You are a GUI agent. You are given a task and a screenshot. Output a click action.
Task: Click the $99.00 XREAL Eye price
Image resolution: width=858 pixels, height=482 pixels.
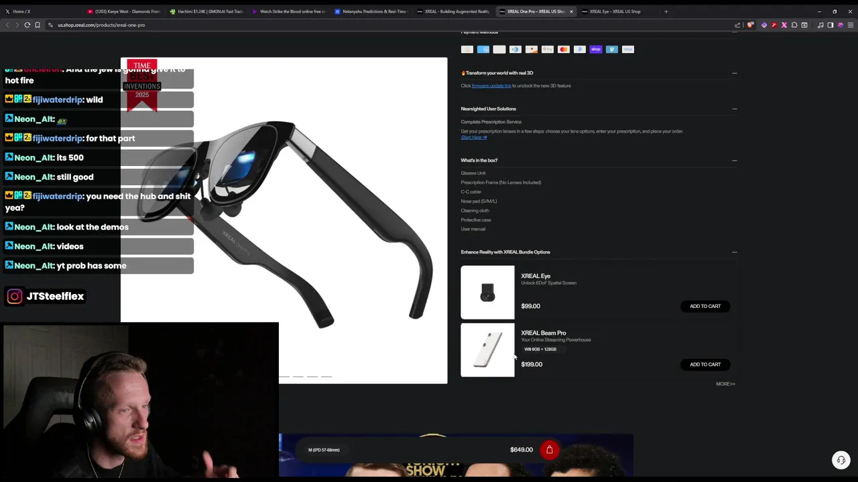coord(530,306)
